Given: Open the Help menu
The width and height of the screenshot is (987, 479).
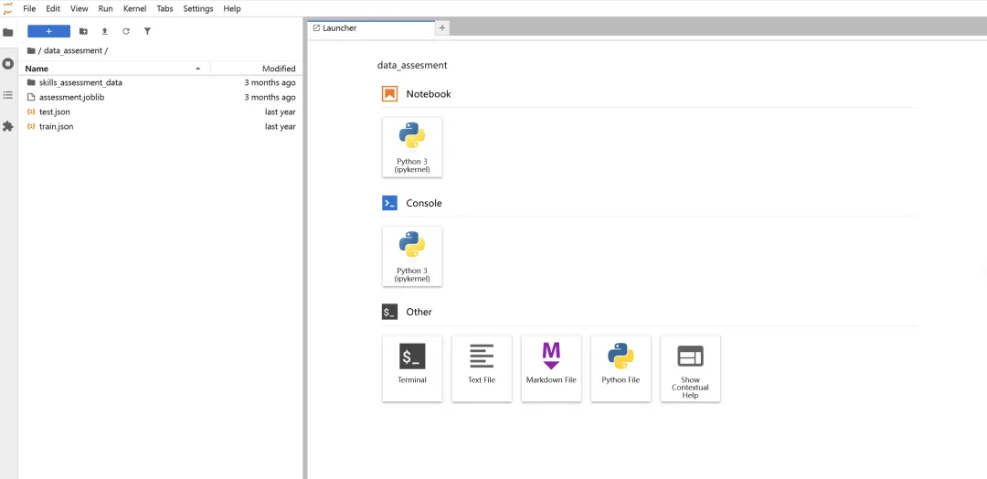Looking at the screenshot, I should [x=232, y=9].
